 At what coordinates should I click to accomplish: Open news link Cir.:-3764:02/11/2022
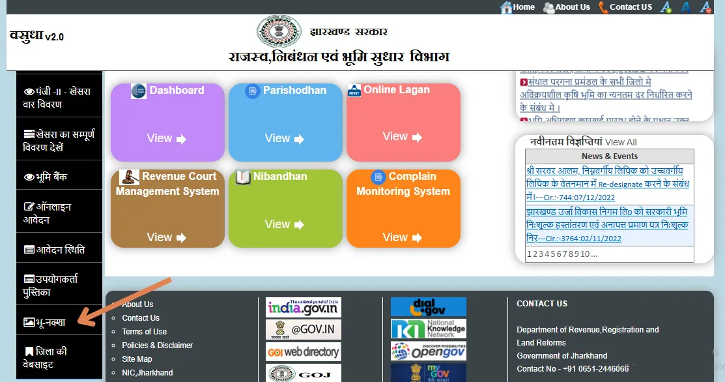coord(607,225)
